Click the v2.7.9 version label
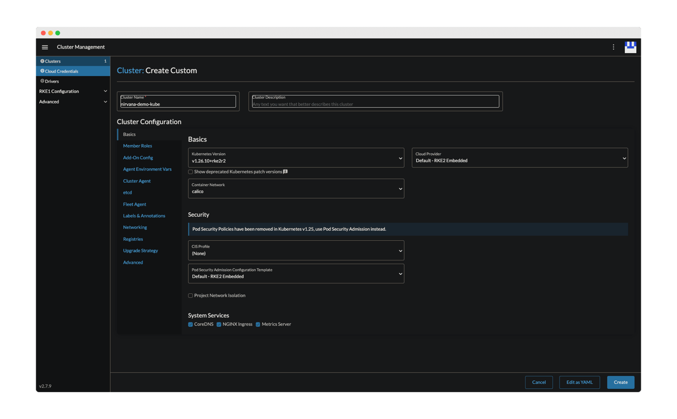This screenshot has width=677, height=419. pos(45,386)
